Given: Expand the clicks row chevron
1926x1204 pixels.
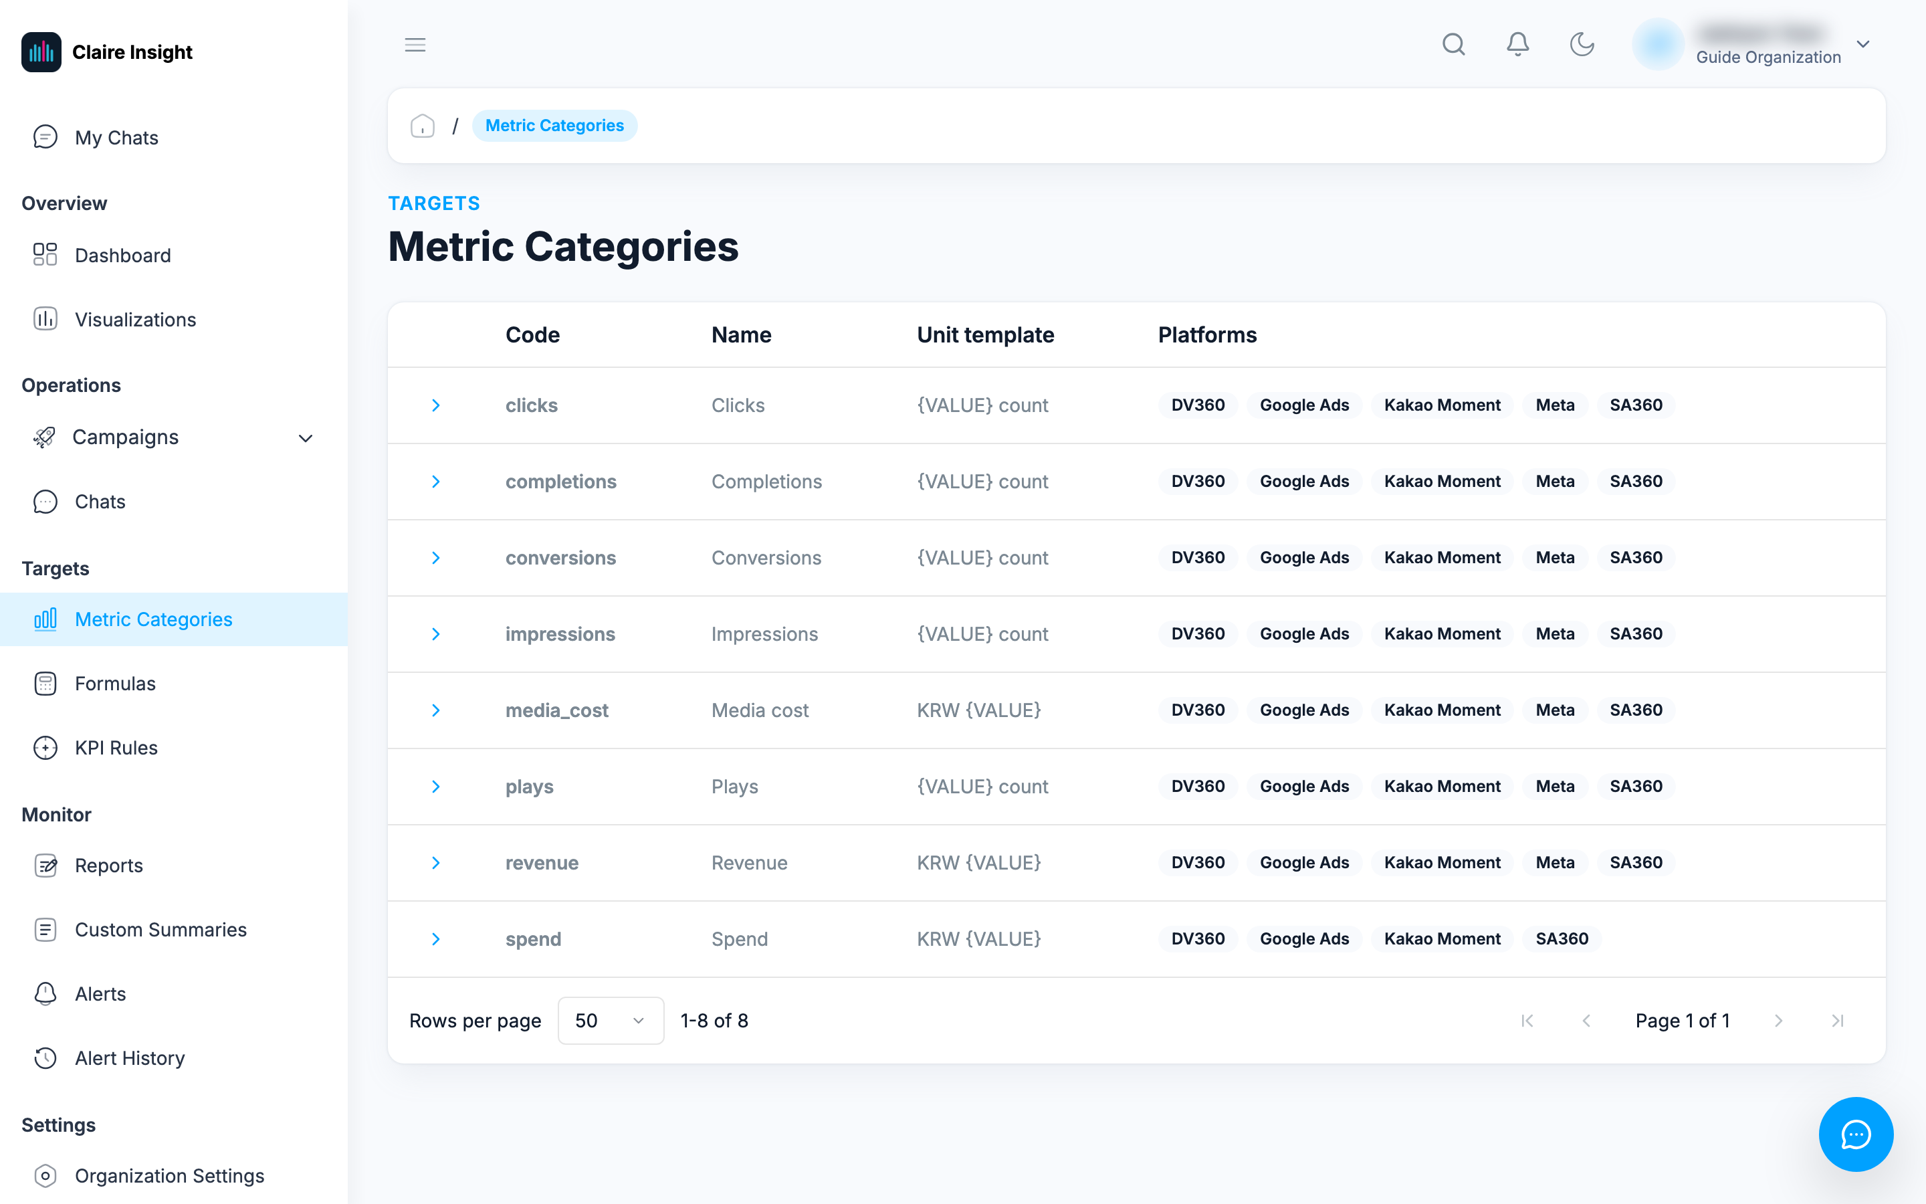Looking at the screenshot, I should [x=435, y=405].
